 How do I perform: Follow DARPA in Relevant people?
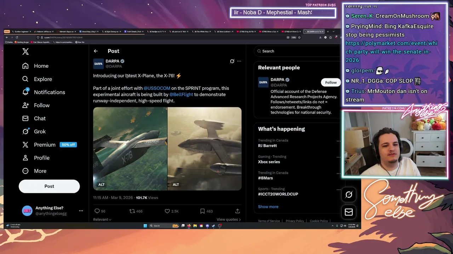click(331, 82)
